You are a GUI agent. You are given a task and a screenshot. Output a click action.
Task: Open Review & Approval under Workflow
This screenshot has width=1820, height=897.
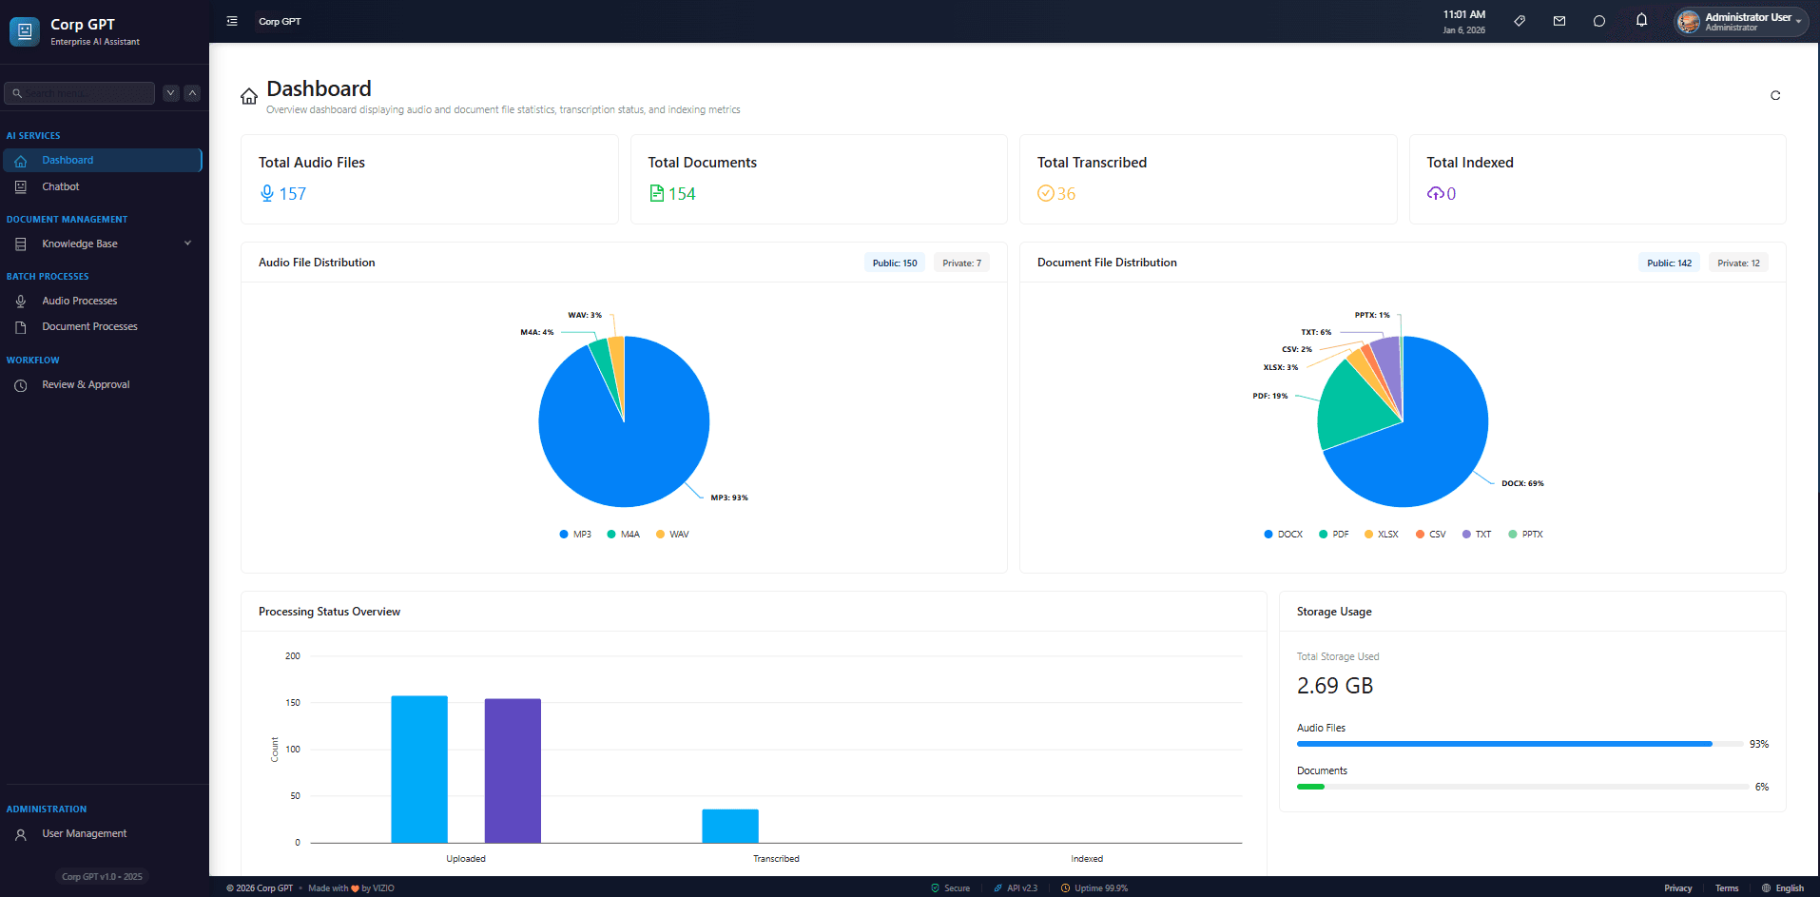tap(86, 384)
